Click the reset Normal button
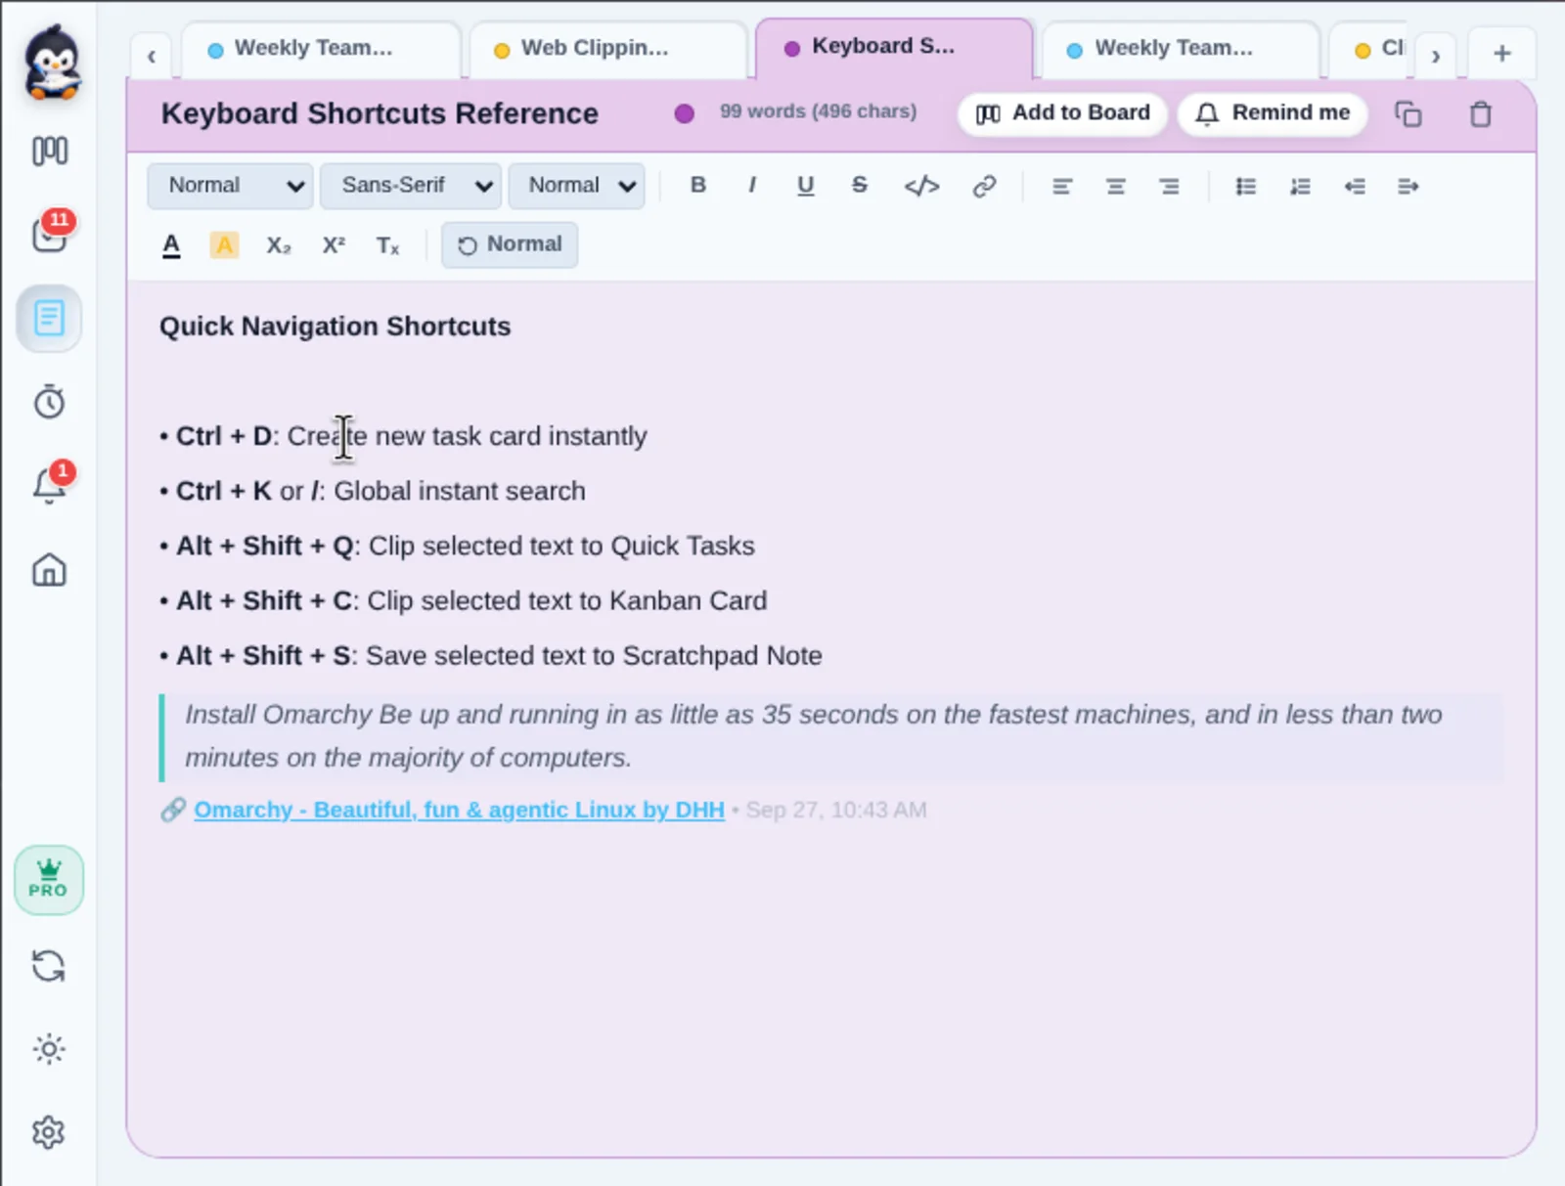Screen dimensions: 1565x1186 (510, 244)
